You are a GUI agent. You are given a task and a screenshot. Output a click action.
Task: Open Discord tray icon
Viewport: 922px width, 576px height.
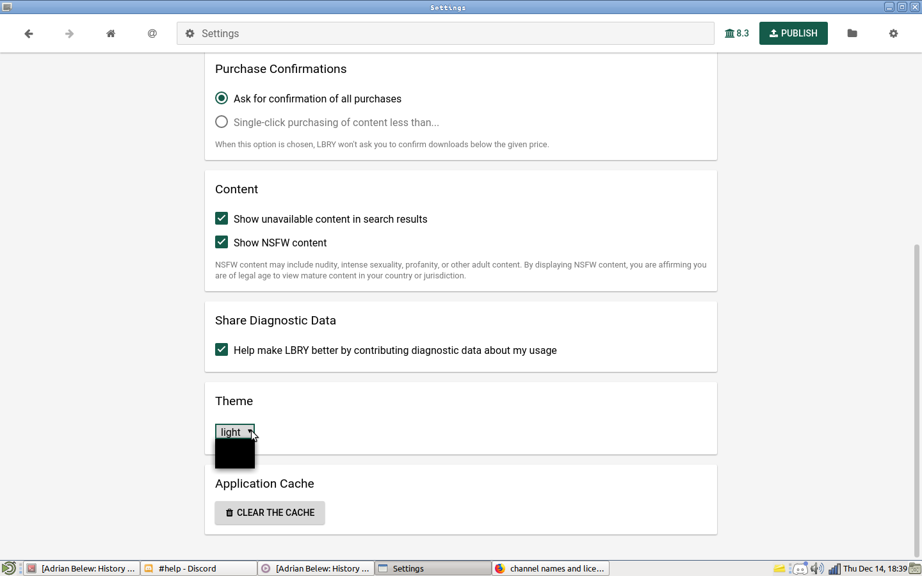click(x=800, y=568)
